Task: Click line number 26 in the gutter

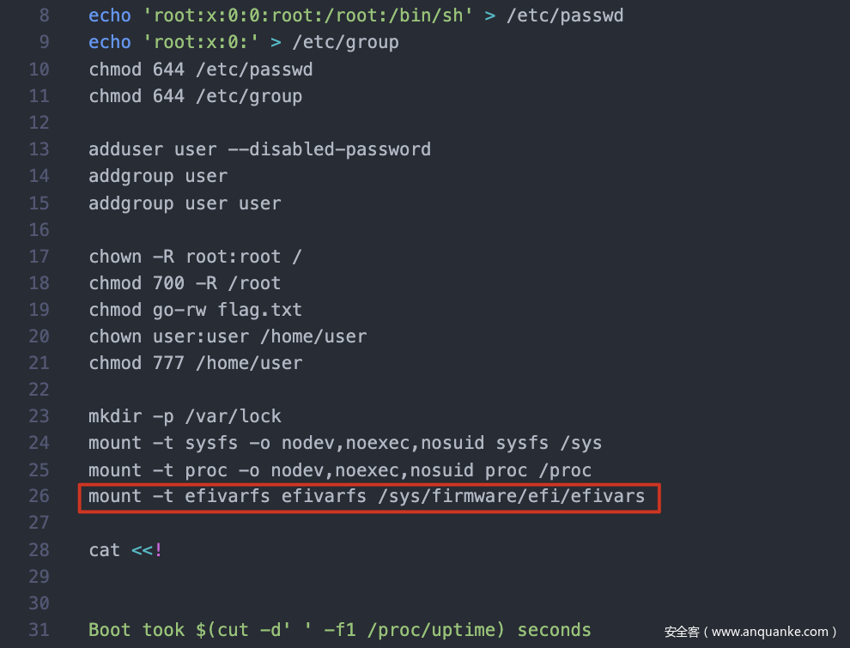Action: click(39, 496)
